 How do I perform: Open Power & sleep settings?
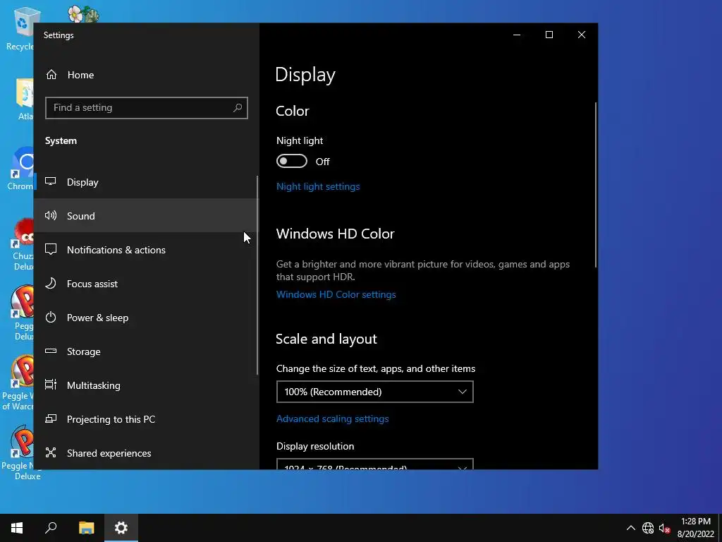tap(147, 318)
